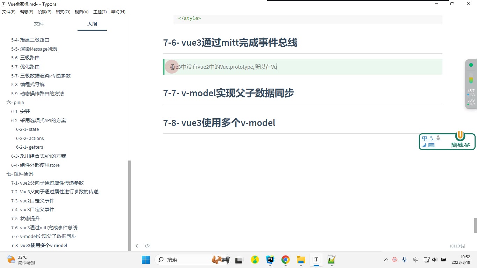
Task: Click the 10113 词 word count
Action: 457,246
